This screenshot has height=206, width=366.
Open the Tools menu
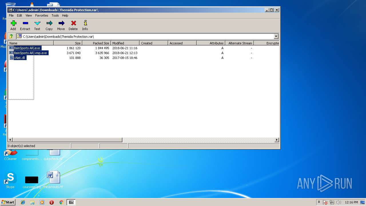[x=55, y=15]
